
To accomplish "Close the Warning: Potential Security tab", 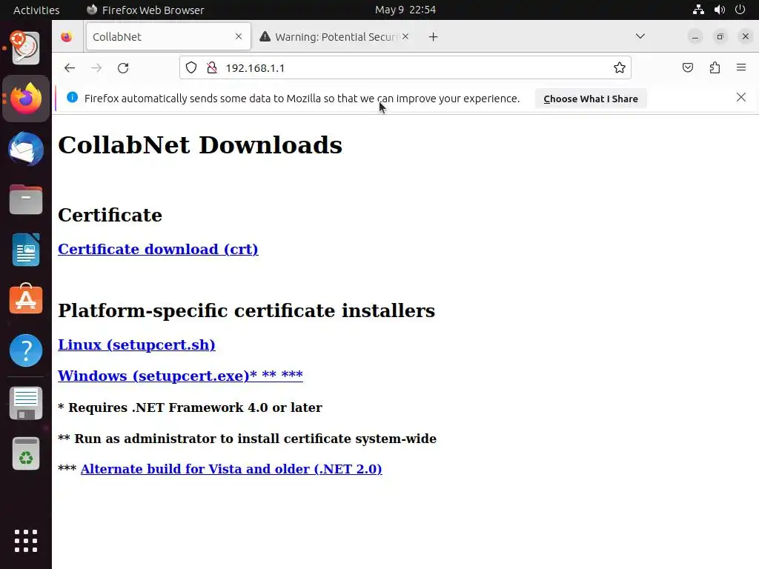I will pos(405,36).
